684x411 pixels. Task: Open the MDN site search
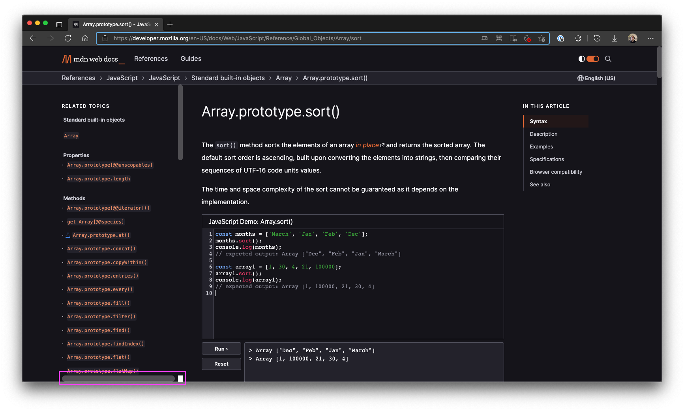[x=608, y=59]
